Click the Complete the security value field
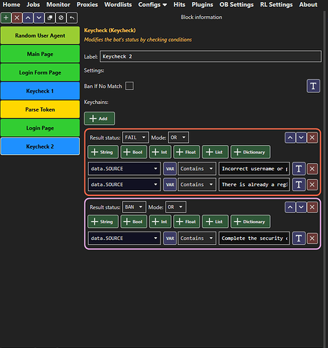 coord(254,239)
